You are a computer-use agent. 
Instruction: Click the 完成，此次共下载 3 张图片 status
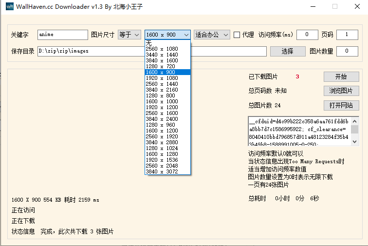point(77,232)
